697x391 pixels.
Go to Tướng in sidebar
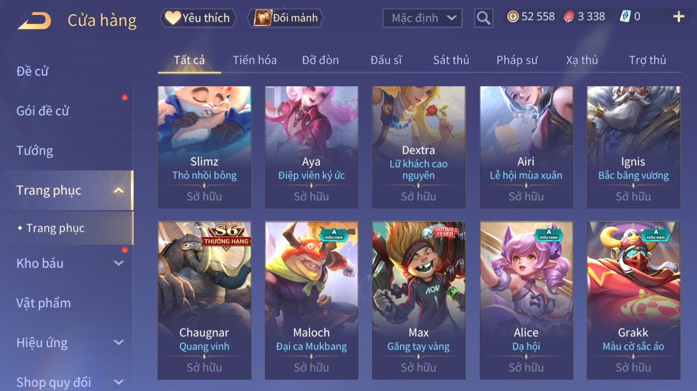pyautogui.click(x=35, y=151)
